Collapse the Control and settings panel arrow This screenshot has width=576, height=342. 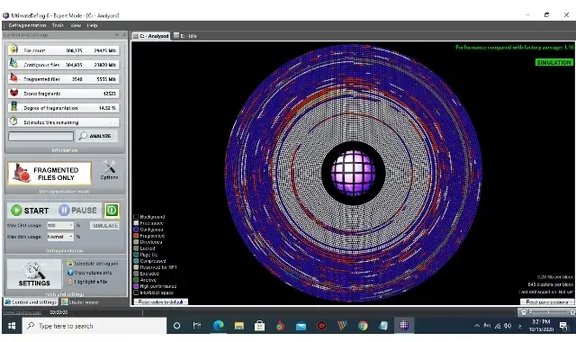[117, 35]
